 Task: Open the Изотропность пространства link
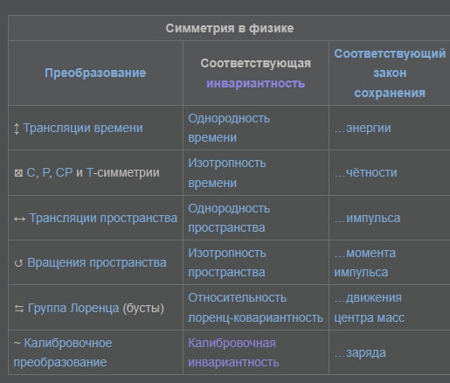(227, 262)
